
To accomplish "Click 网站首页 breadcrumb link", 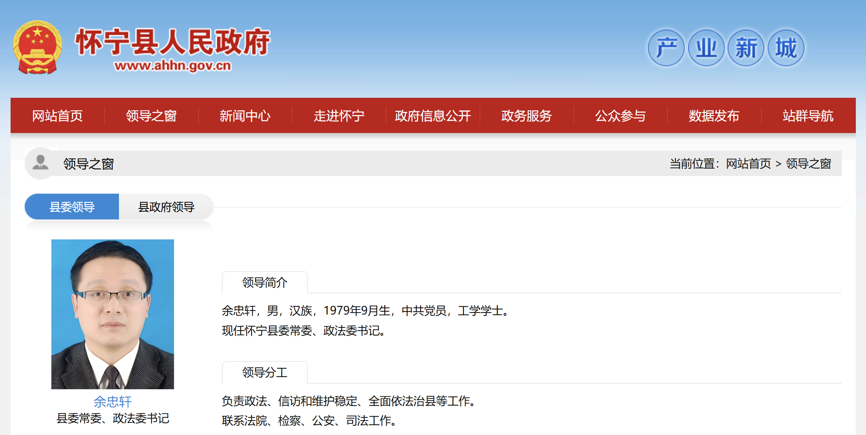I will click(748, 164).
